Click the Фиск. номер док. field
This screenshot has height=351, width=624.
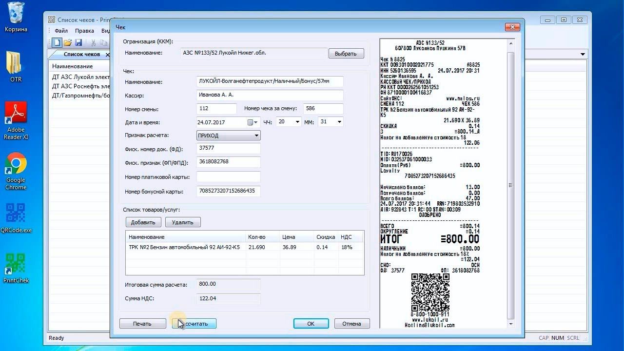point(228,148)
